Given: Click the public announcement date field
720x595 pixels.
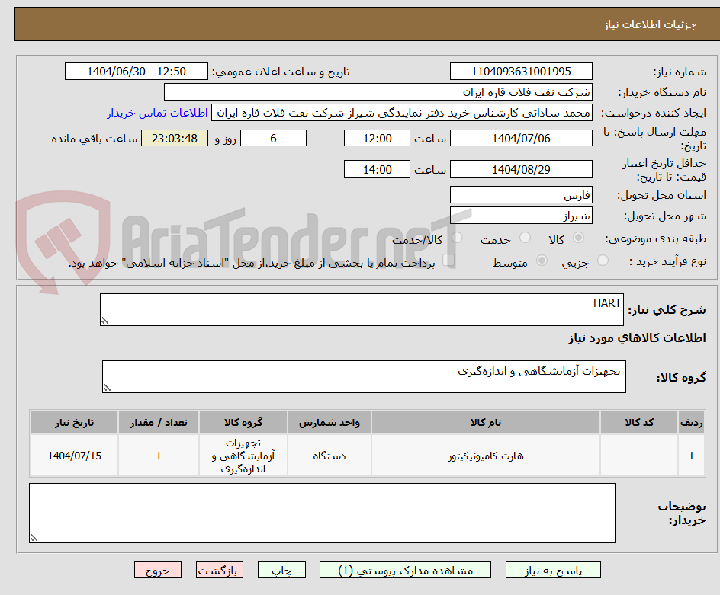Looking at the screenshot, I should click(x=136, y=71).
